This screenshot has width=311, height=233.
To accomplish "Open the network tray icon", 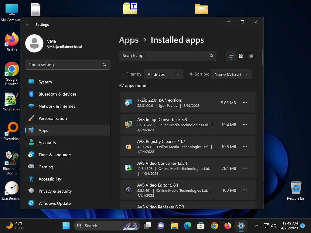I will [x=266, y=226].
